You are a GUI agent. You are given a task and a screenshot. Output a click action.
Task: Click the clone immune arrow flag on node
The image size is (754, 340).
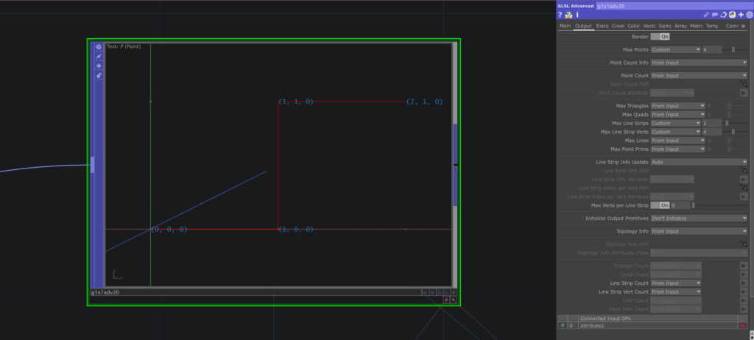pyautogui.click(x=99, y=66)
